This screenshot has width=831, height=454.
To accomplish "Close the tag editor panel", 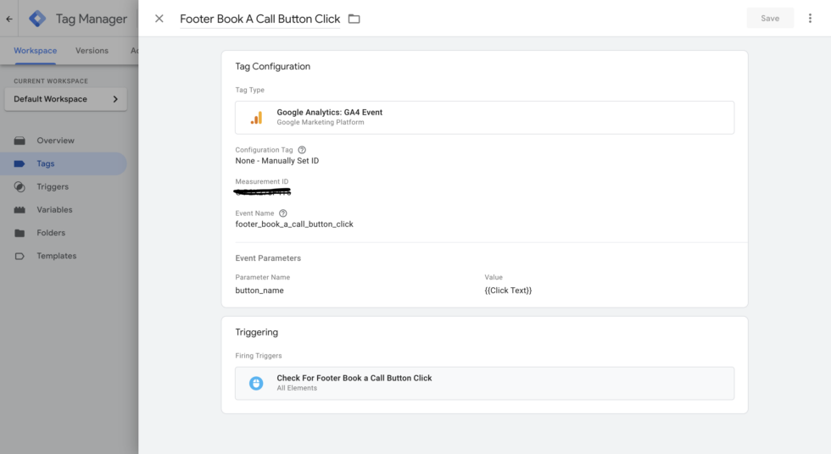I will [x=159, y=19].
